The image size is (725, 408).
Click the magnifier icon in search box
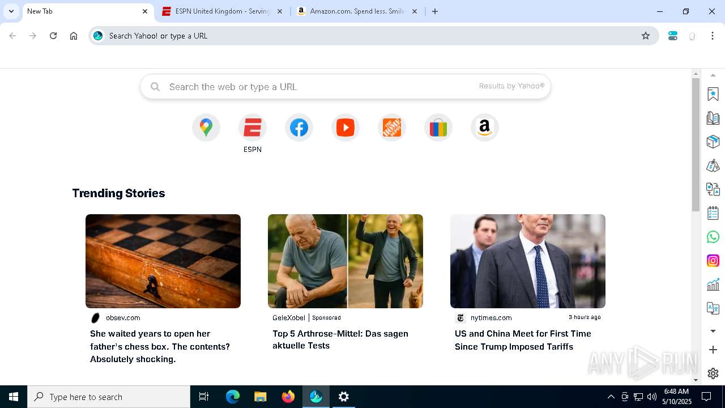pos(155,87)
